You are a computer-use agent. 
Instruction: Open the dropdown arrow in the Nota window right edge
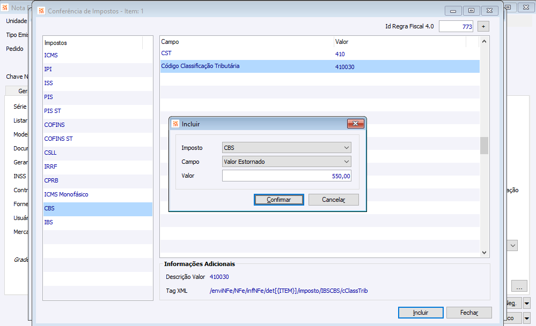513,246
